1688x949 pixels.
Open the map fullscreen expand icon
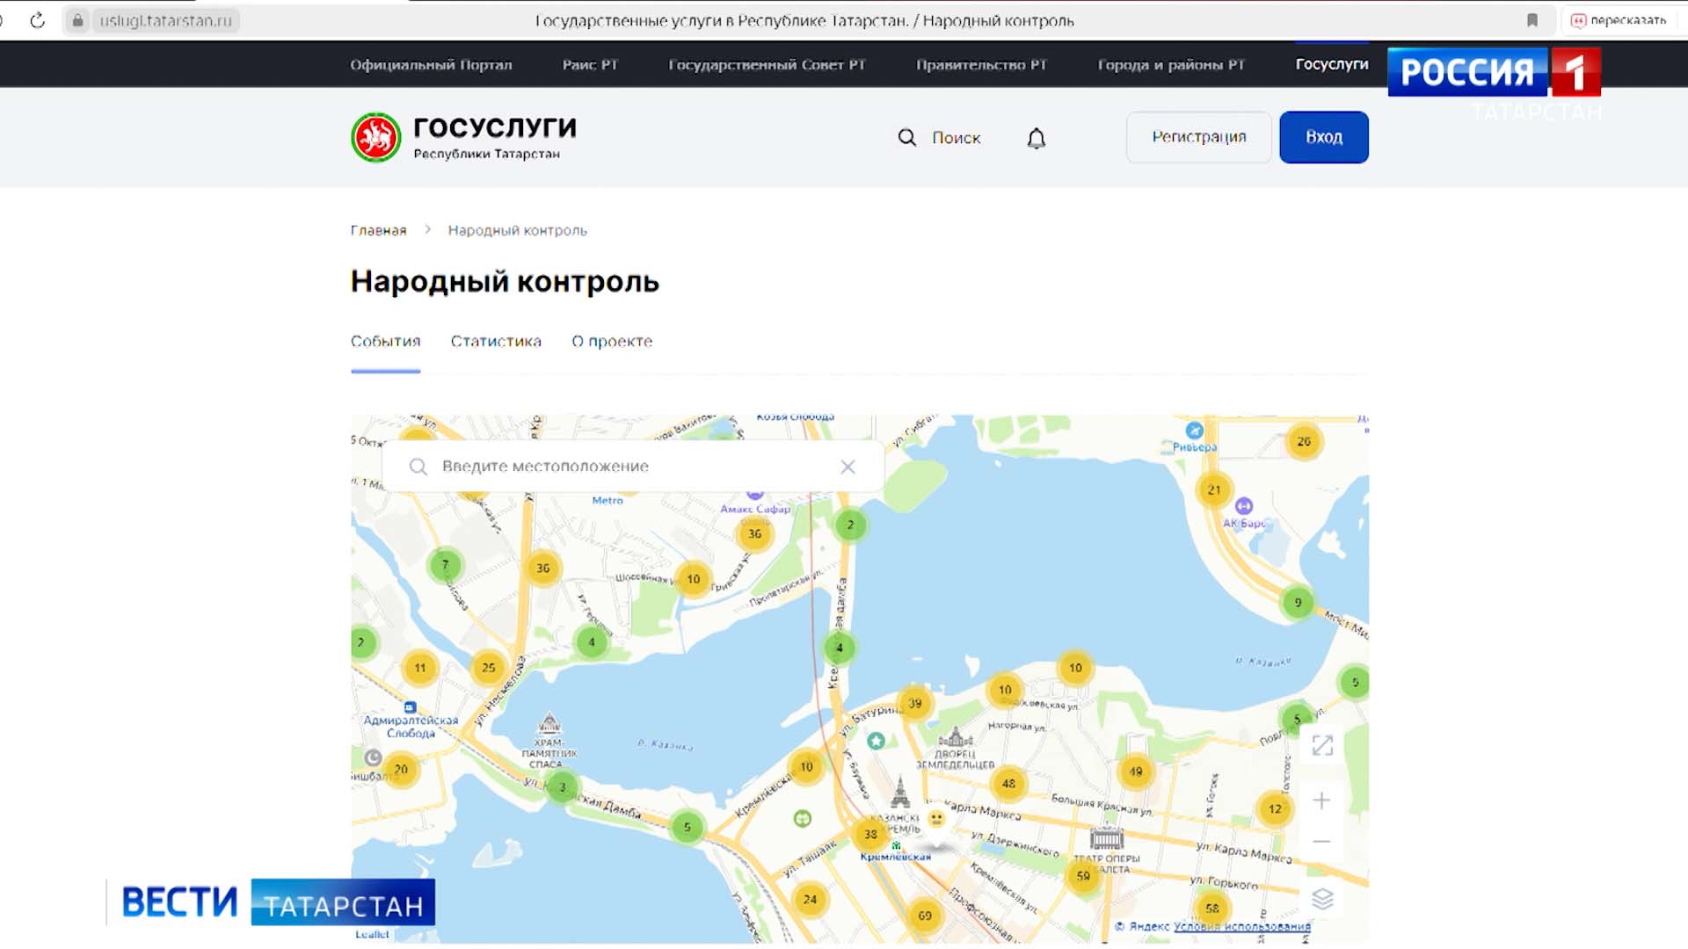(x=1322, y=745)
